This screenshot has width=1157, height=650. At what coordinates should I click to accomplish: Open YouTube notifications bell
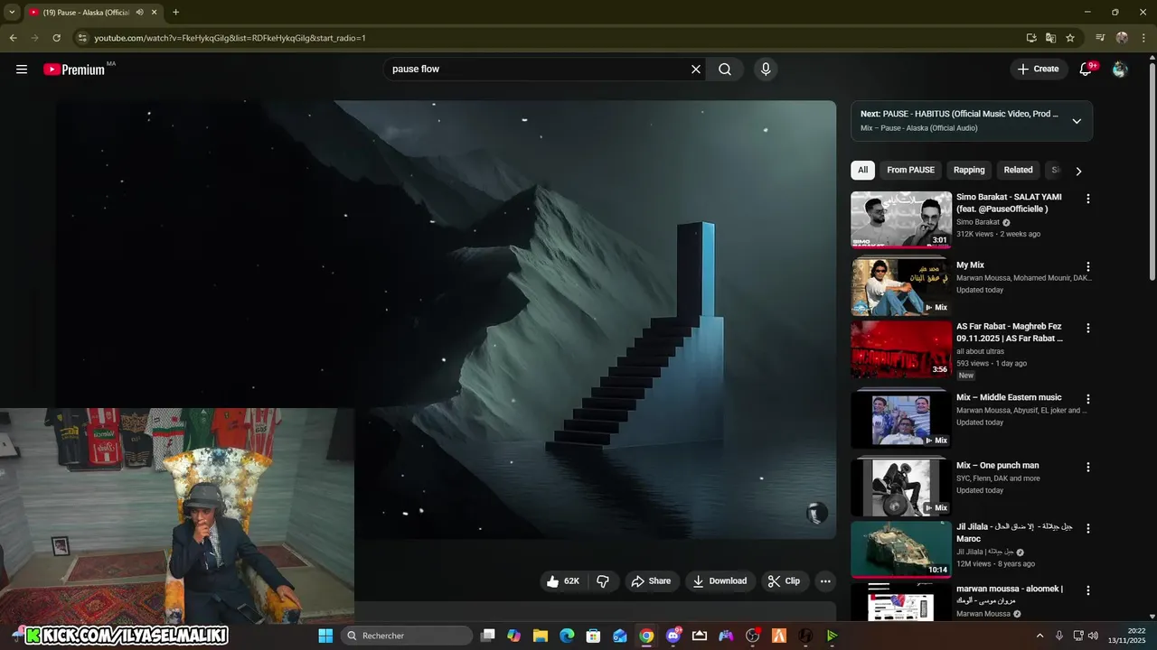point(1086,69)
